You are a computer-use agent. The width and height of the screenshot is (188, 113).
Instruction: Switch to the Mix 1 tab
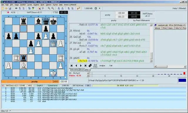(88, 70)
